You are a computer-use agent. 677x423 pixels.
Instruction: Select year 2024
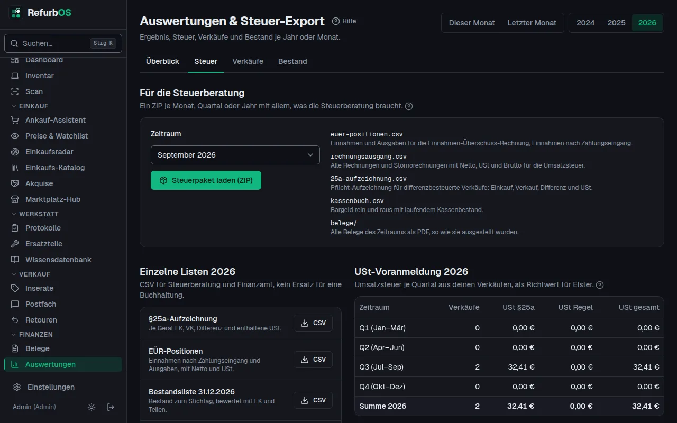585,23
